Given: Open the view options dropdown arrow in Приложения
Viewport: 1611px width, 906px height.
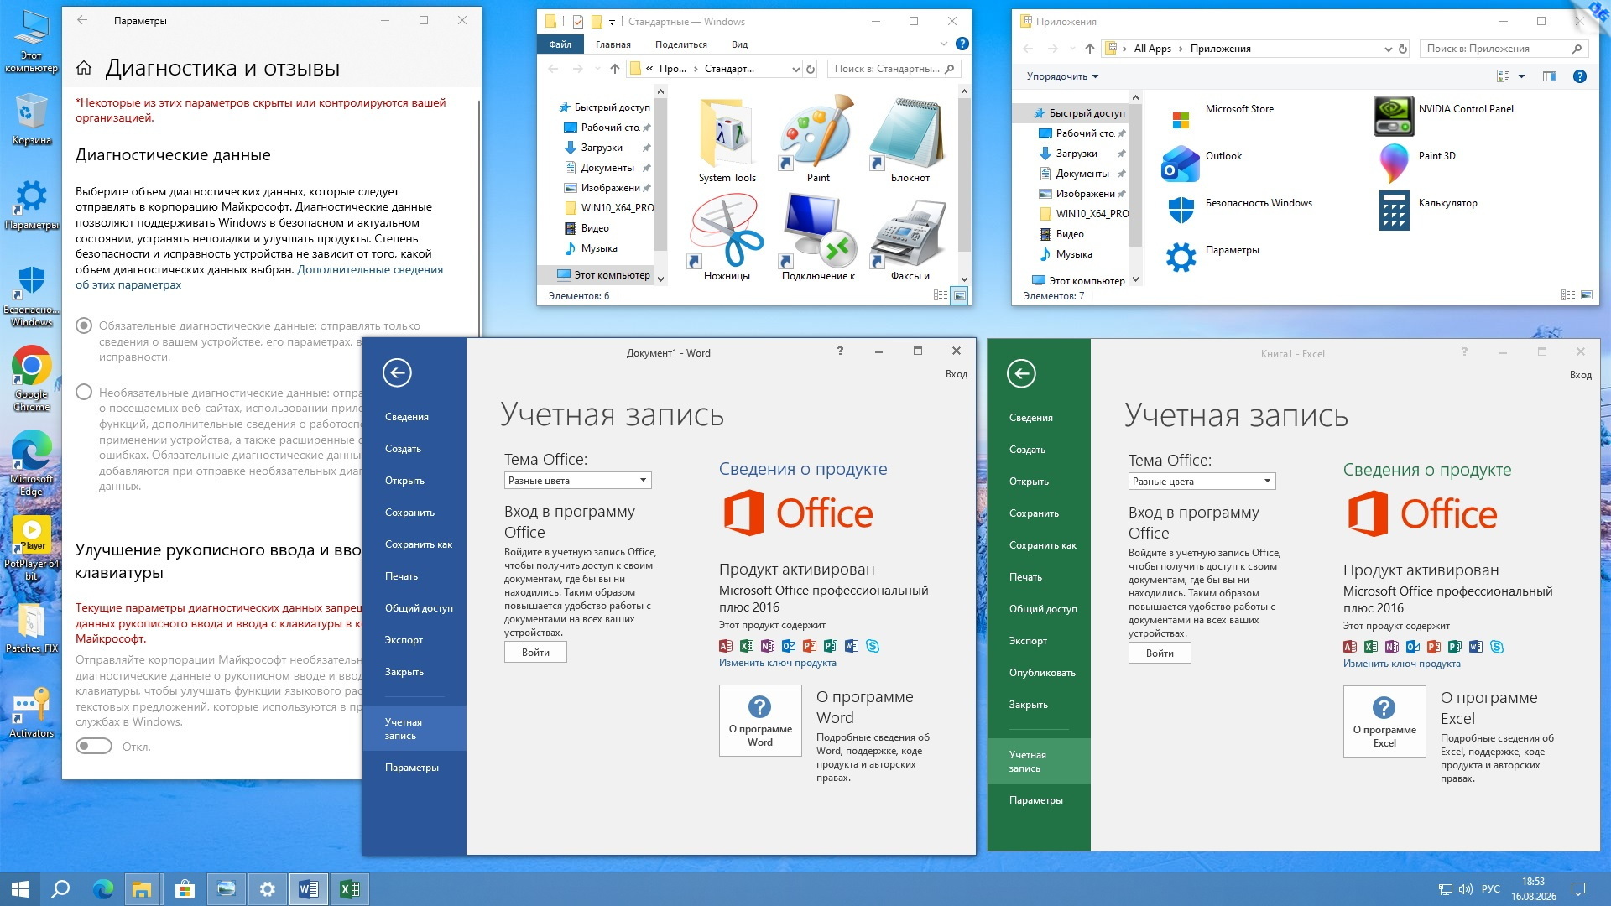Looking at the screenshot, I should (1521, 76).
